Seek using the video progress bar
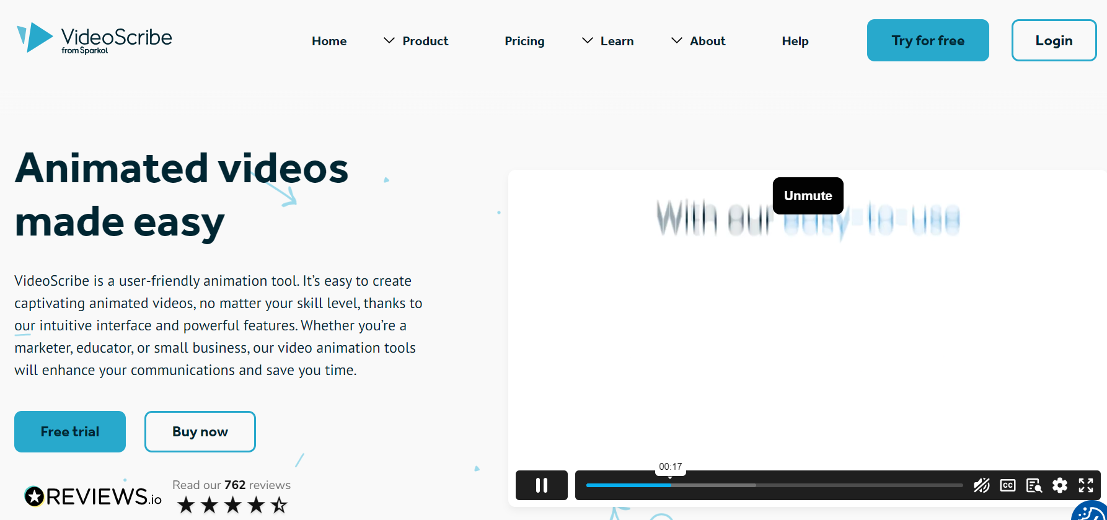The width and height of the screenshot is (1107, 520). (x=774, y=485)
